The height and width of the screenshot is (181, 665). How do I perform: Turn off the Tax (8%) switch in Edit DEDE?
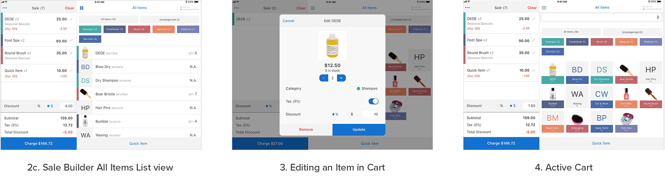pyautogui.click(x=373, y=101)
